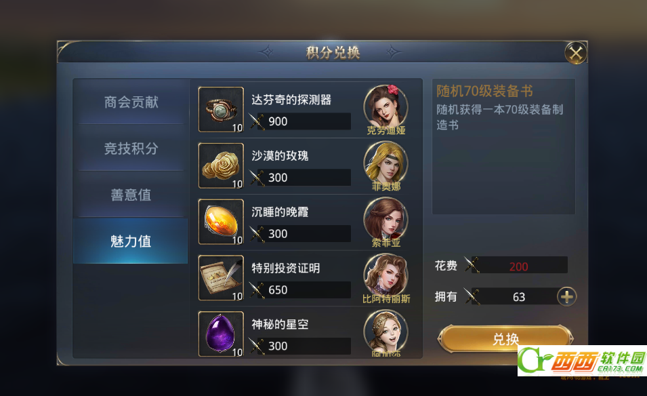Click the 花费 cost field showing 200
647x396 pixels.
click(519, 265)
